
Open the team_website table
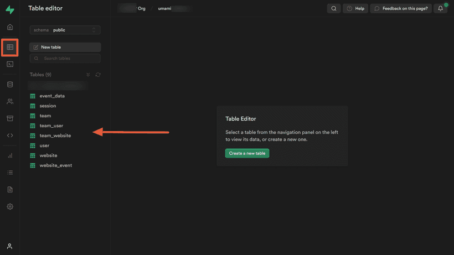[55, 136]
